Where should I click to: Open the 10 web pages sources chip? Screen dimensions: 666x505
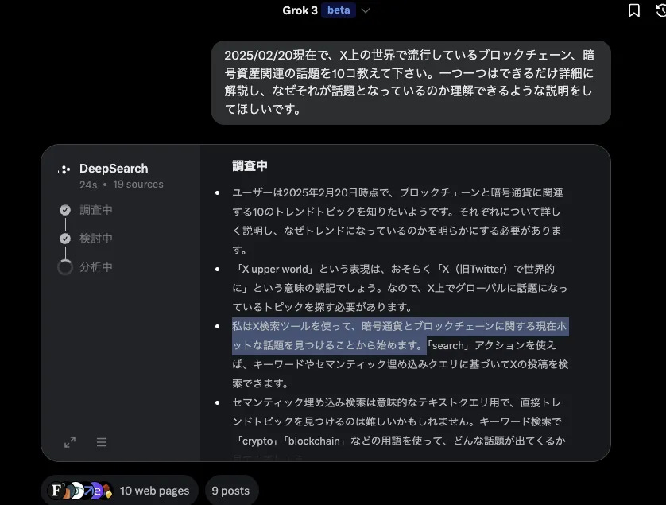click(x=120, y=491)
